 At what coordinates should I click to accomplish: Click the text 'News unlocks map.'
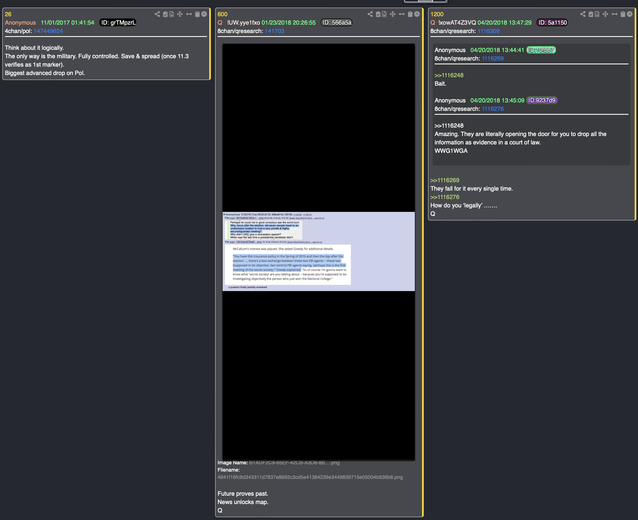243,502
